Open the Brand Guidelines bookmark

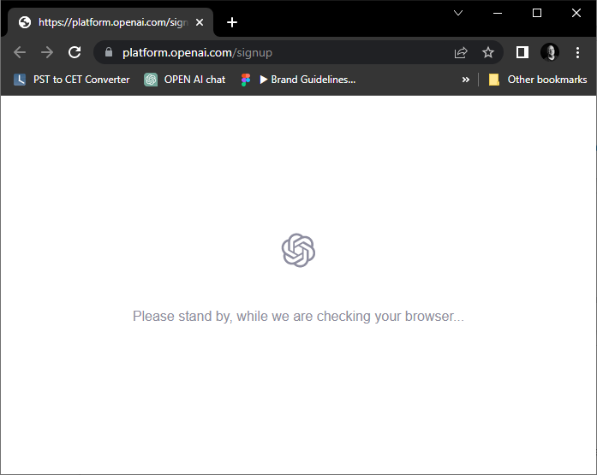(x=298, y=80)
